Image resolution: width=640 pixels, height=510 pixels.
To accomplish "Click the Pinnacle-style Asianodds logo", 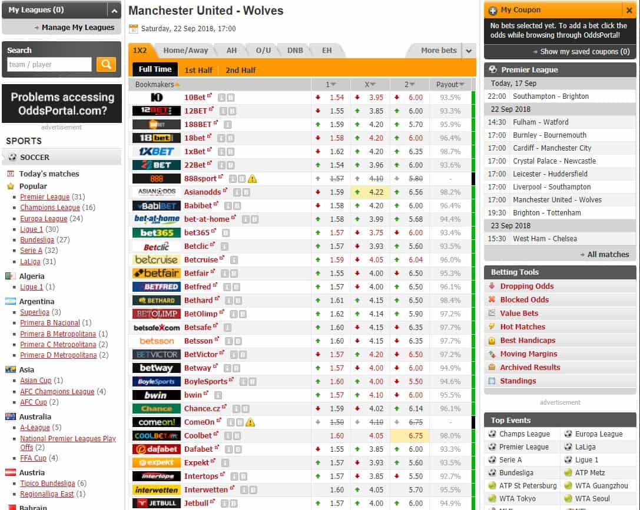I will pos(157,192).
